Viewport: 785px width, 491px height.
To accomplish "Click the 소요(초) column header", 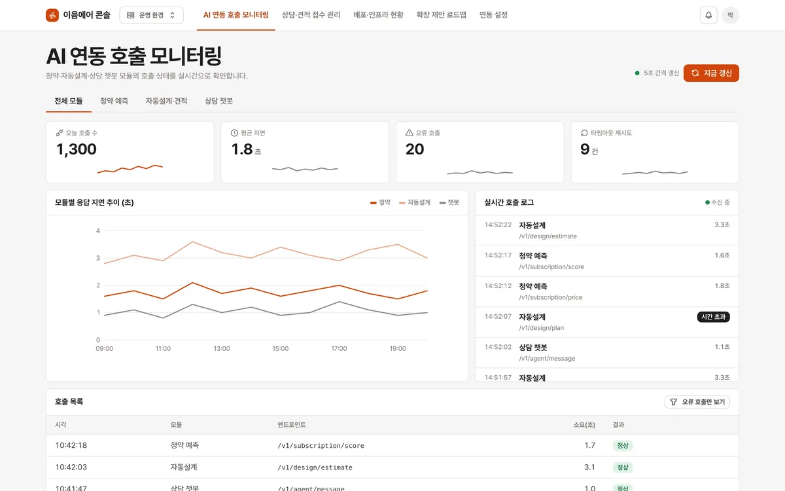I will click(583, 425).
